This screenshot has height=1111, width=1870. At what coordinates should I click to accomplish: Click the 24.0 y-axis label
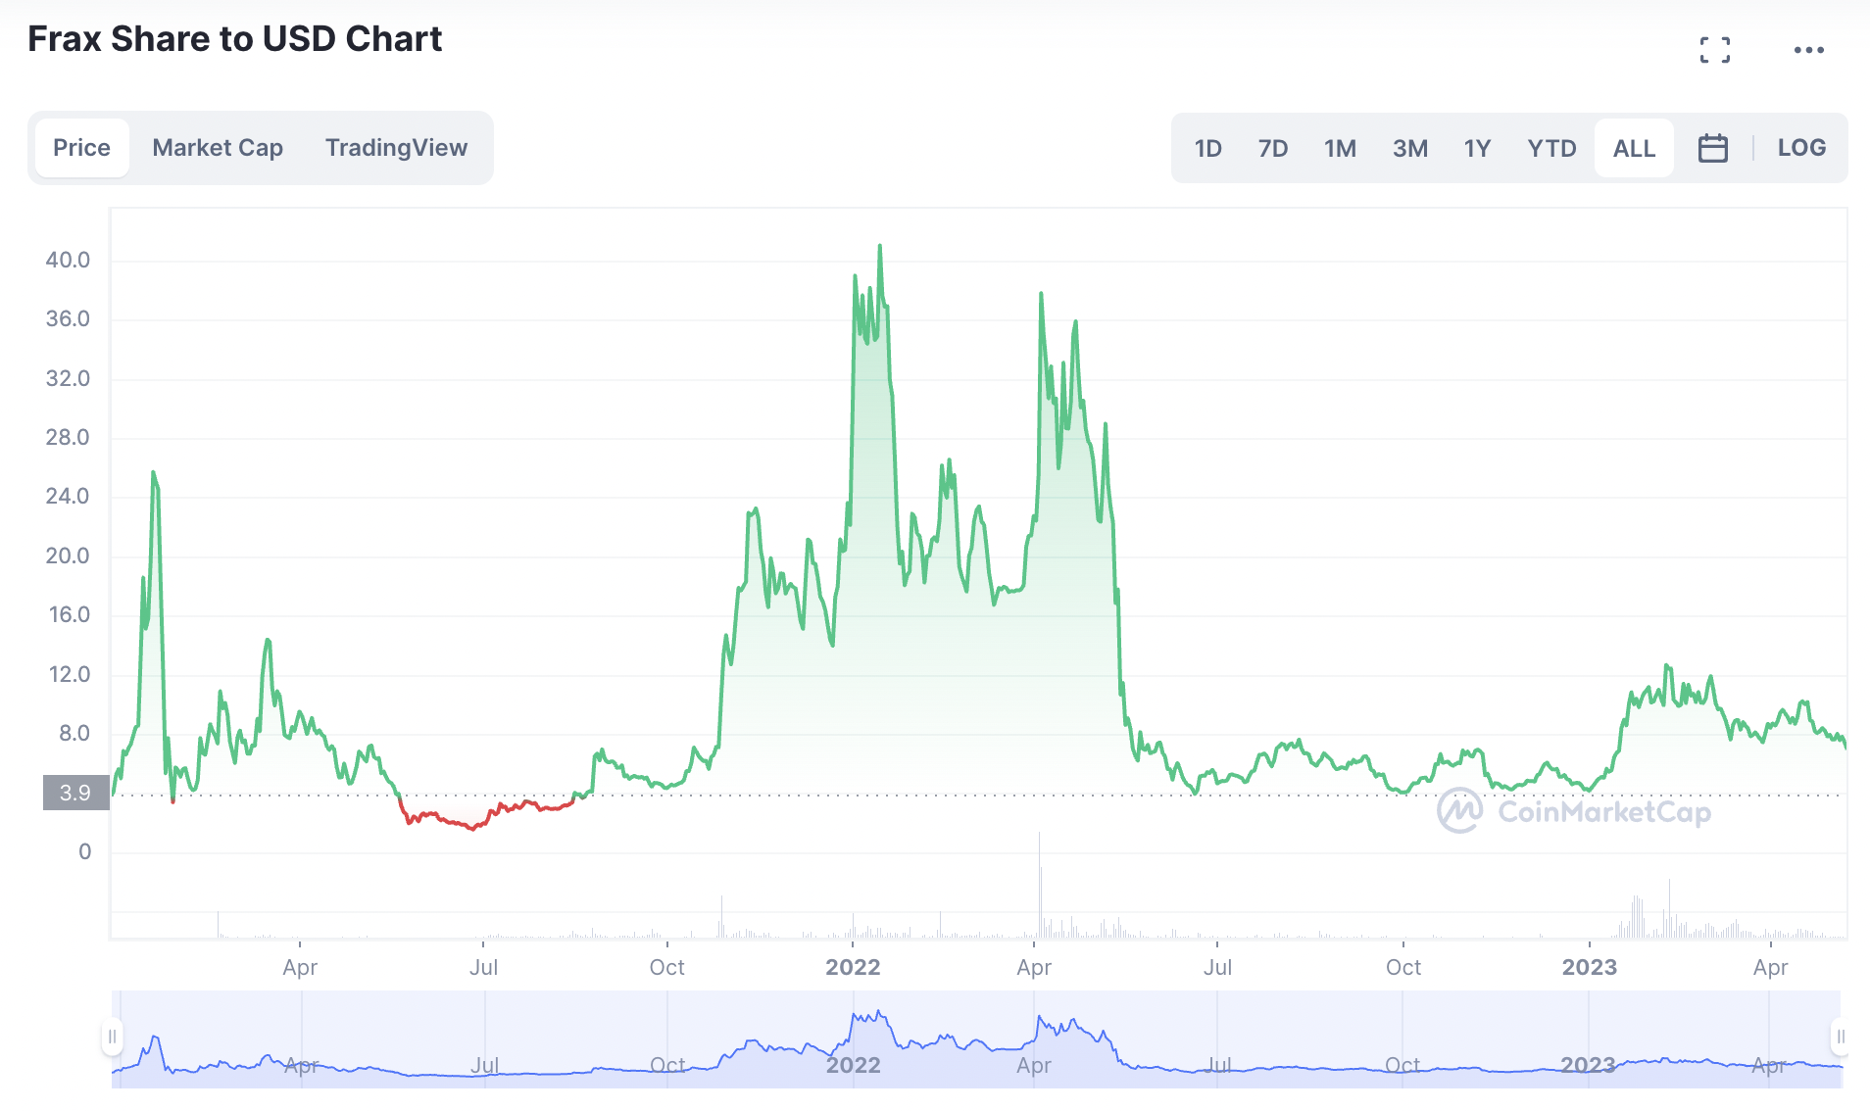click(x=68, y=496)
